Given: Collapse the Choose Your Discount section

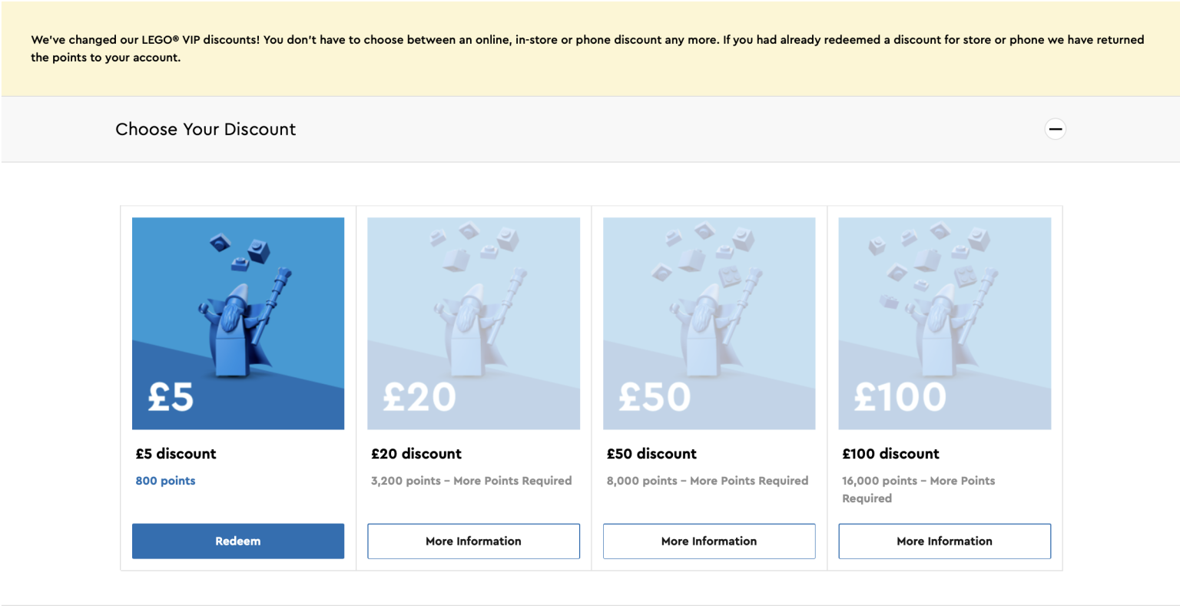Looking at the screenshot, I should coord(1056,129).
